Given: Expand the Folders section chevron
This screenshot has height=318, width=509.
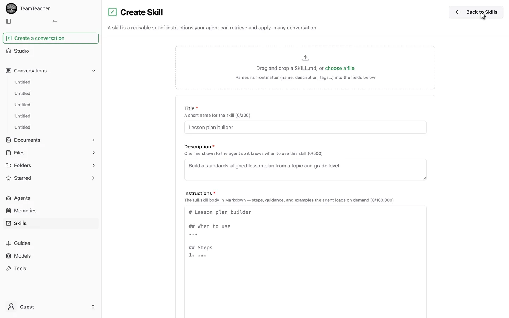Looking at the screenshot, I should click(94, 165).
